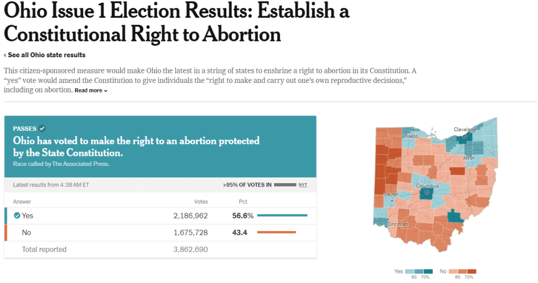The width and height of the screenshot is (538, 283).
Task: Click the NYT link beside votes-in bar
Action: (303, 185)
